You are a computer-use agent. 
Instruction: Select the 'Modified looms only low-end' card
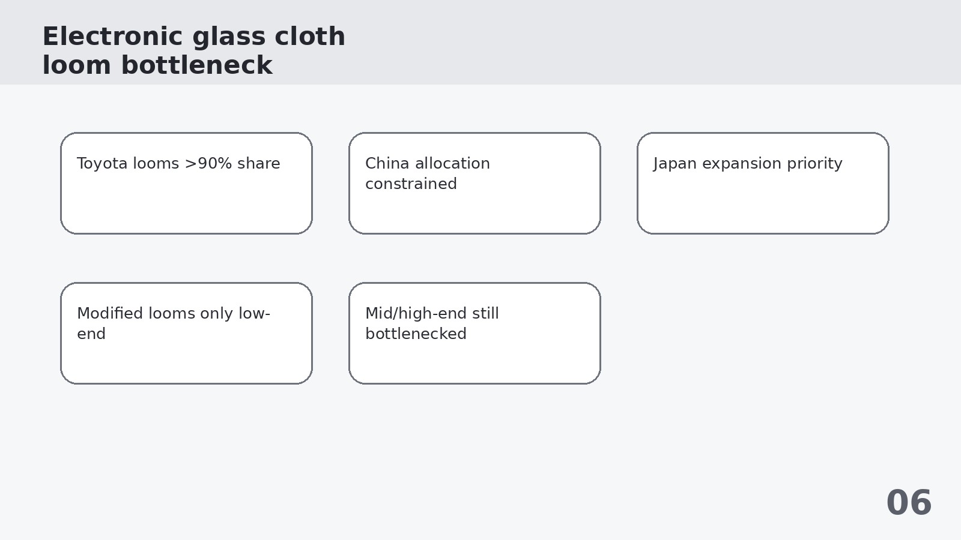(186, 333)
